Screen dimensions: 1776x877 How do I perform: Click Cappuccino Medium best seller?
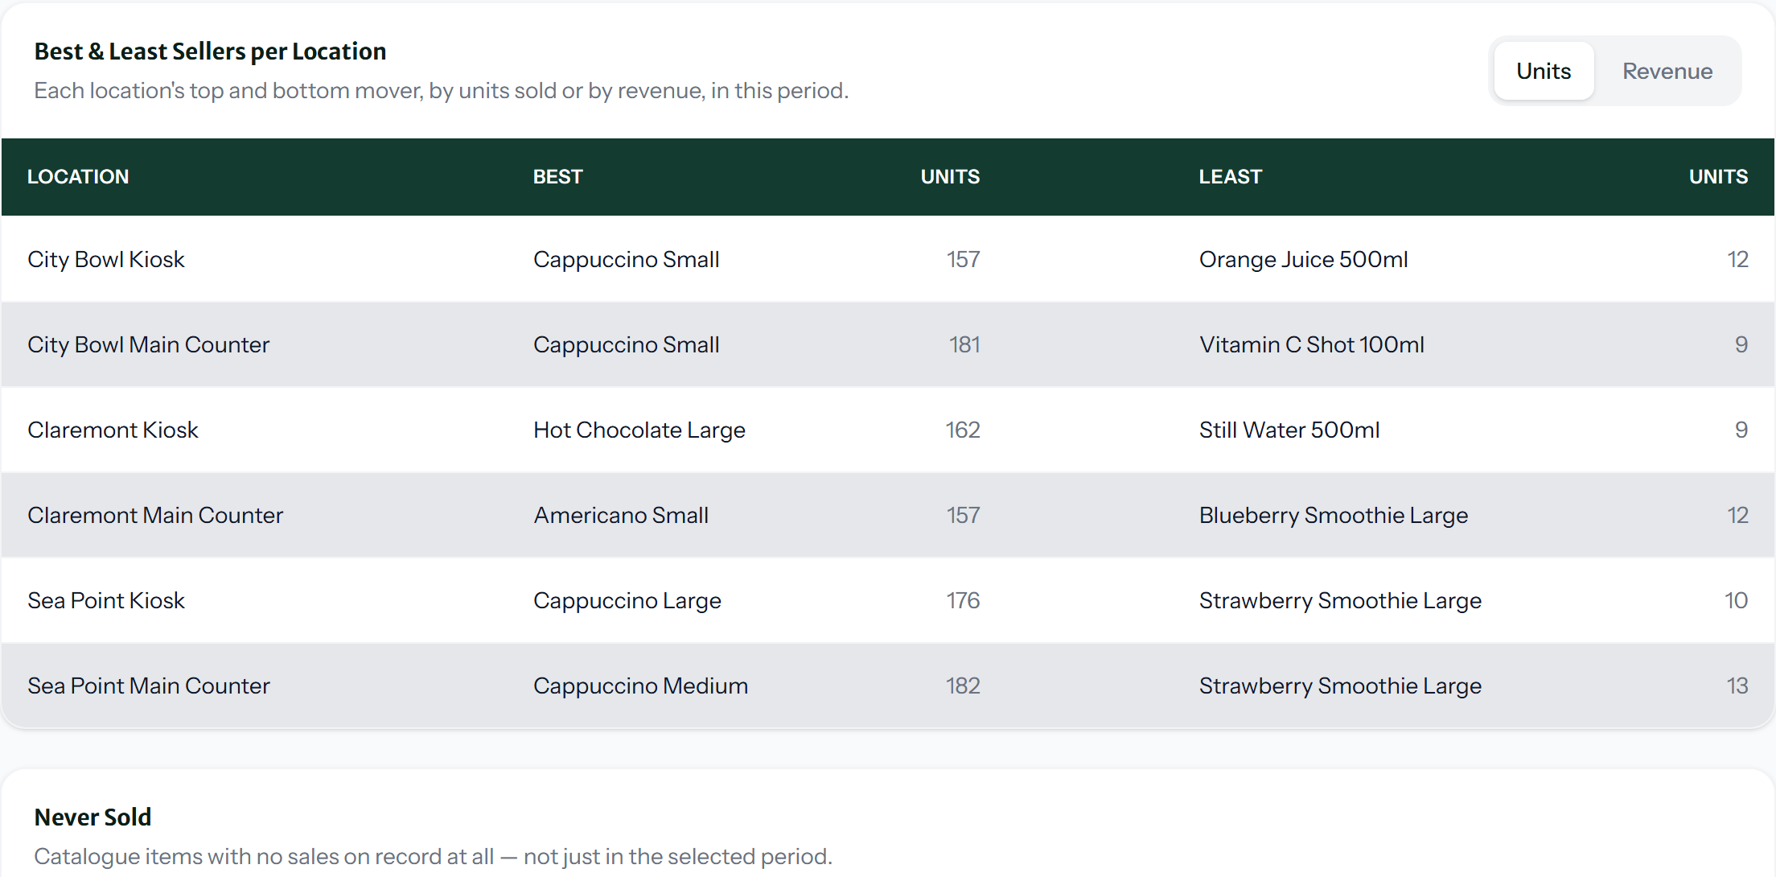[x=641, y=686]
